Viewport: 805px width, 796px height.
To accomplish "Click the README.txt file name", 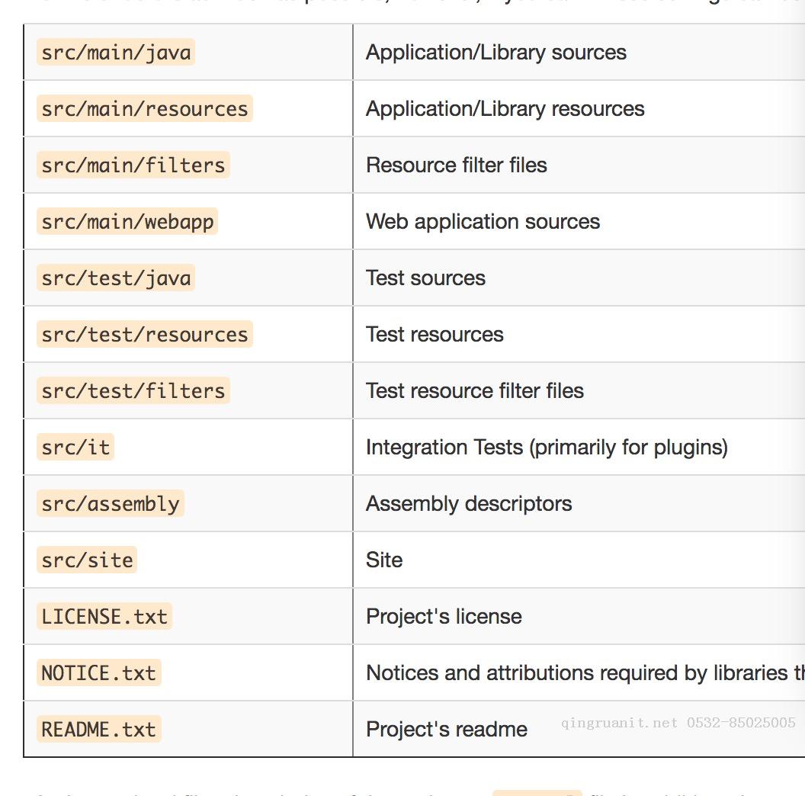I will click(98, 730).
